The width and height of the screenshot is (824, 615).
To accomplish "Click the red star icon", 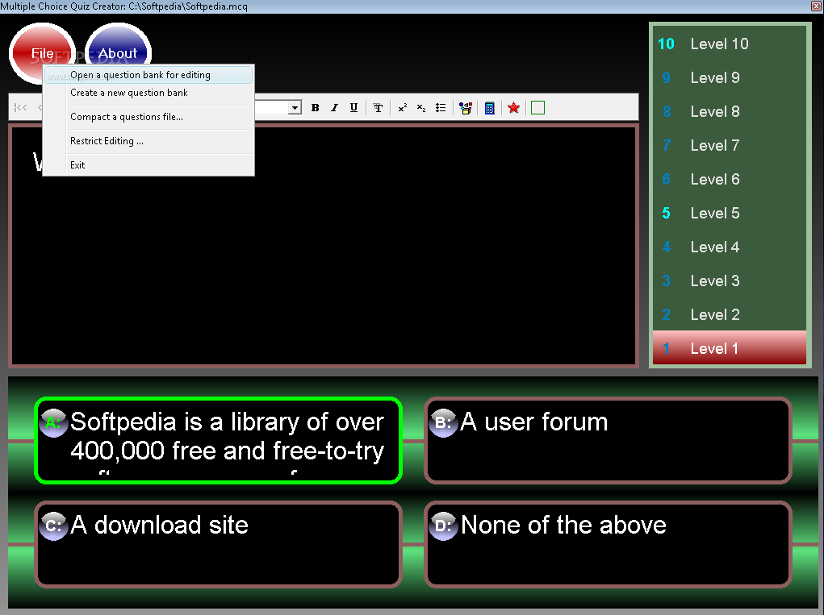I will [513, 107].
